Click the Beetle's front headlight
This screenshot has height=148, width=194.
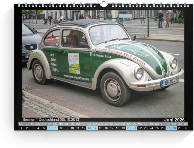(x=139, y=73)
